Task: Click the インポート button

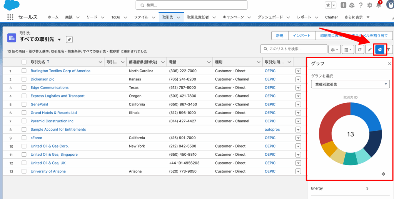Action: [x=302, y=36]
